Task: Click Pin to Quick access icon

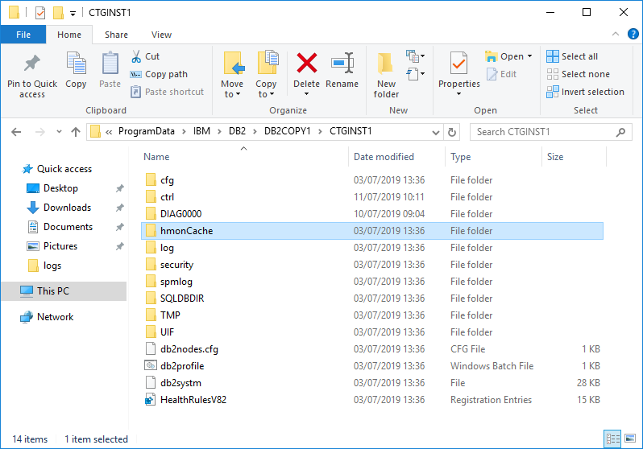Action: click(32, 64)
